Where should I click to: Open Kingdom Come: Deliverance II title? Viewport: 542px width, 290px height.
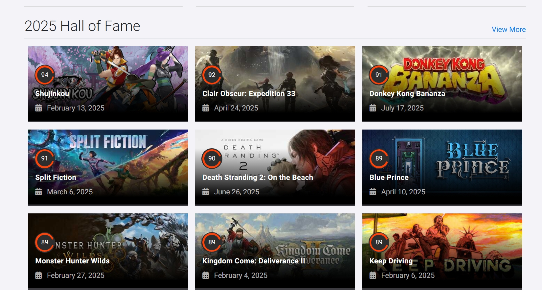pos(254,261)
